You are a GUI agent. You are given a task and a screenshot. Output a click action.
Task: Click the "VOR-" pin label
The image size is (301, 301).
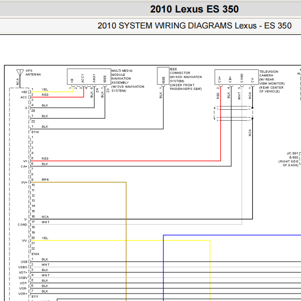pyautogui.click(x=23, y=289)
